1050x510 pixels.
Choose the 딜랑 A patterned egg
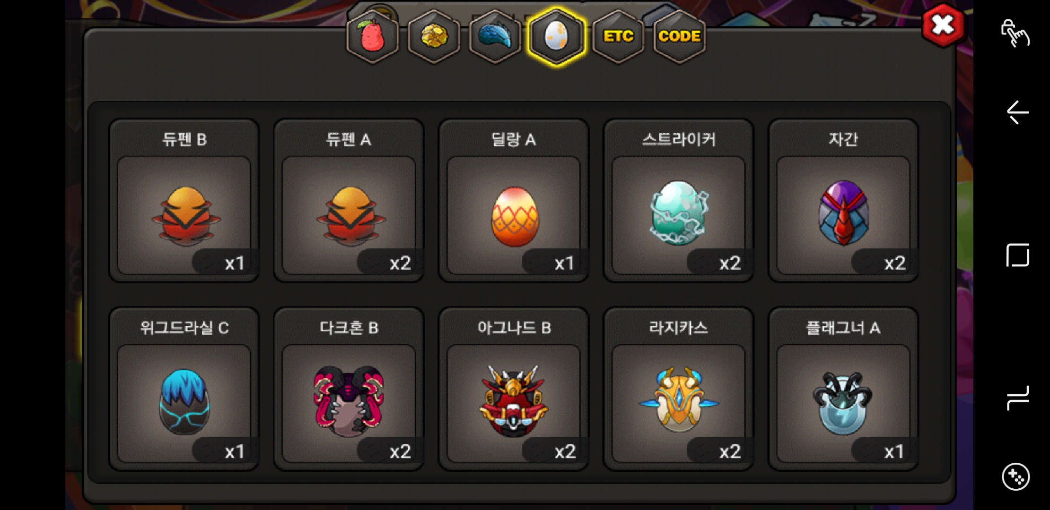pyautogui.click(x=514, y=200)
